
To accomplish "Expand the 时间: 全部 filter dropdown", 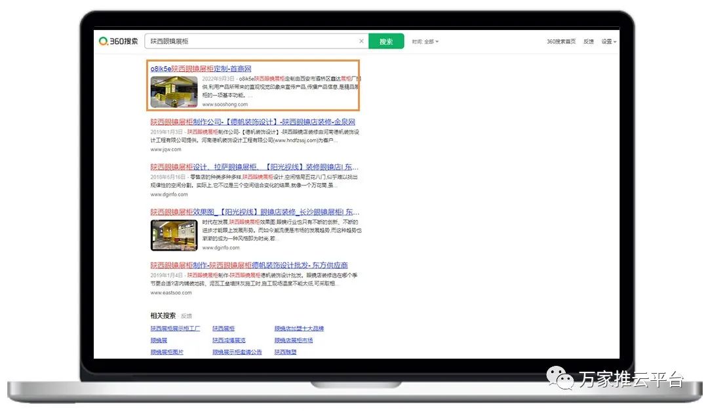I will tap(425, 42).
